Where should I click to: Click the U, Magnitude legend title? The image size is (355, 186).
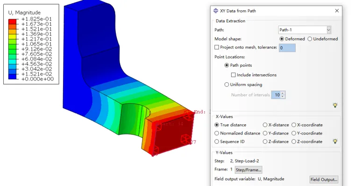click(24, 13)
